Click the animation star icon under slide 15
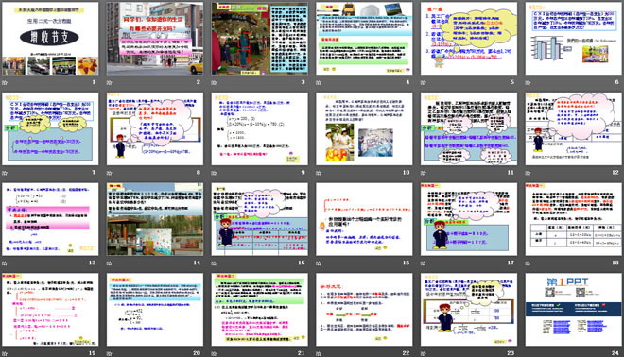The height and width of the screenshot is (357, 624). click(214, 263)
